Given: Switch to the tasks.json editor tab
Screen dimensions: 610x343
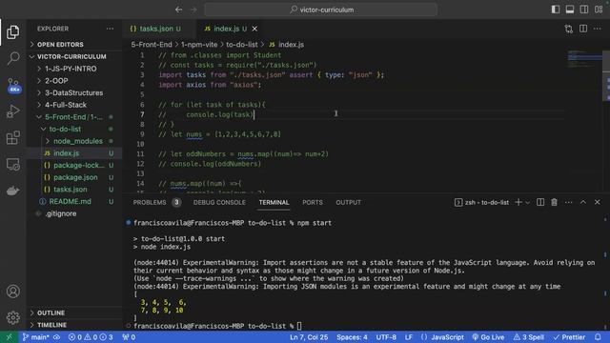Looking at the screenshot, I should click(155, 29).
